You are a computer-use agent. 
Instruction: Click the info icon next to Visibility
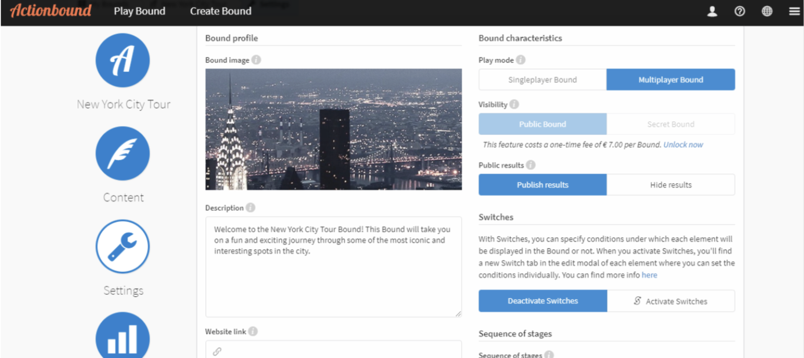[514, 104]
